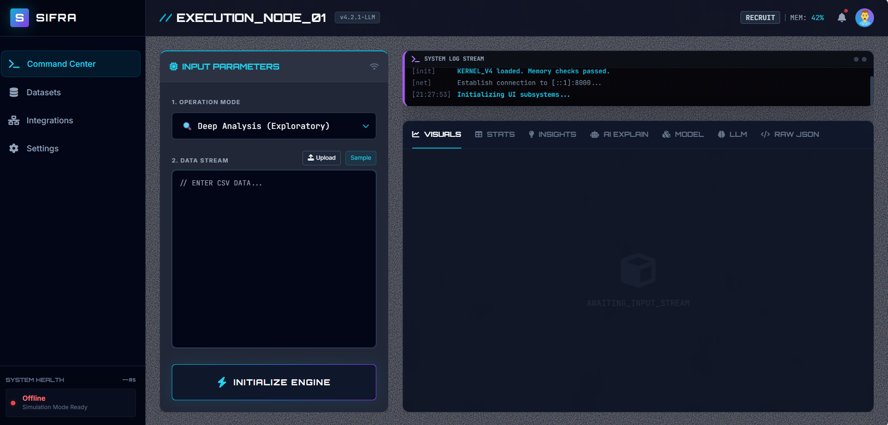
Task: Click the terminal icon on System Log Stream
Action: tap(415, 58)
